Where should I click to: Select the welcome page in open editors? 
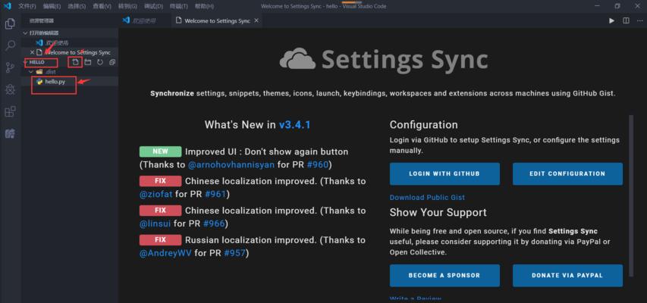click(69, 42)
